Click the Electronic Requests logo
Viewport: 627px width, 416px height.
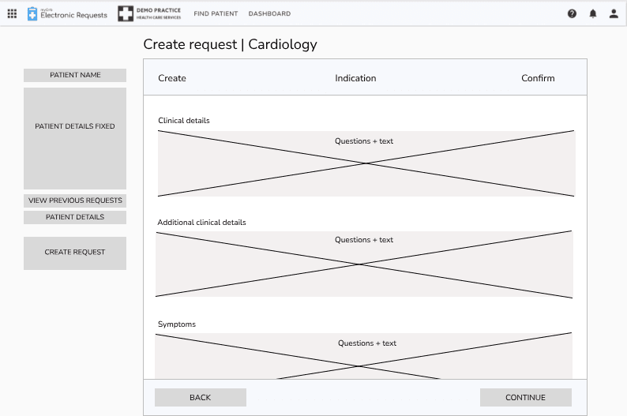pyautogui.click(x=67, y=13)
